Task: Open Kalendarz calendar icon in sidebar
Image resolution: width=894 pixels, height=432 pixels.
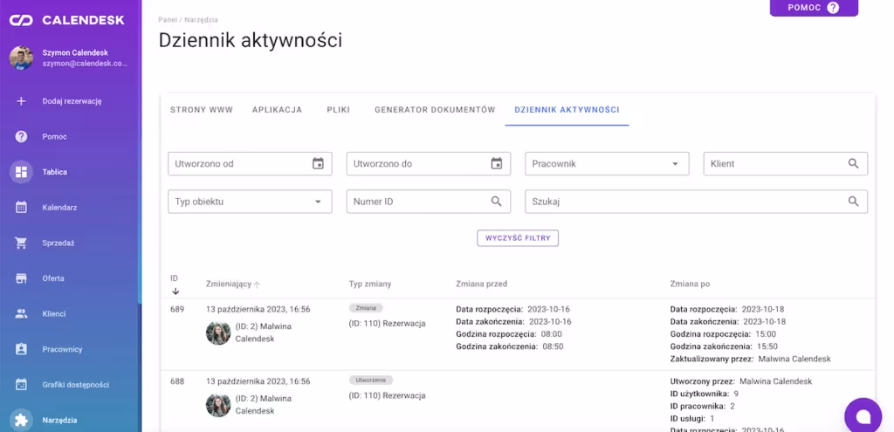Action: click(22, 208)
